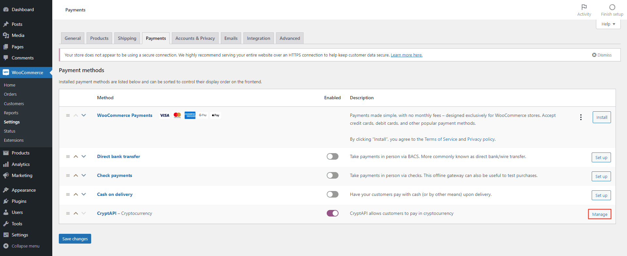
Task: Click the Tools wrench icon
Action: click(6, 224)
